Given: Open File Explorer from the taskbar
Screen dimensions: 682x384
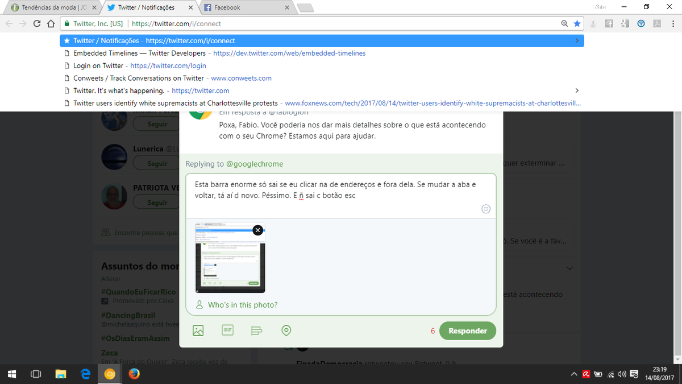Looking at the screenshot, I should click(61, 374).
